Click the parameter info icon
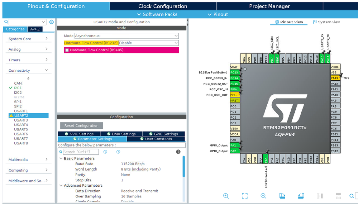The width and height of the screenshot is (358, 205). tap(178, 152)
